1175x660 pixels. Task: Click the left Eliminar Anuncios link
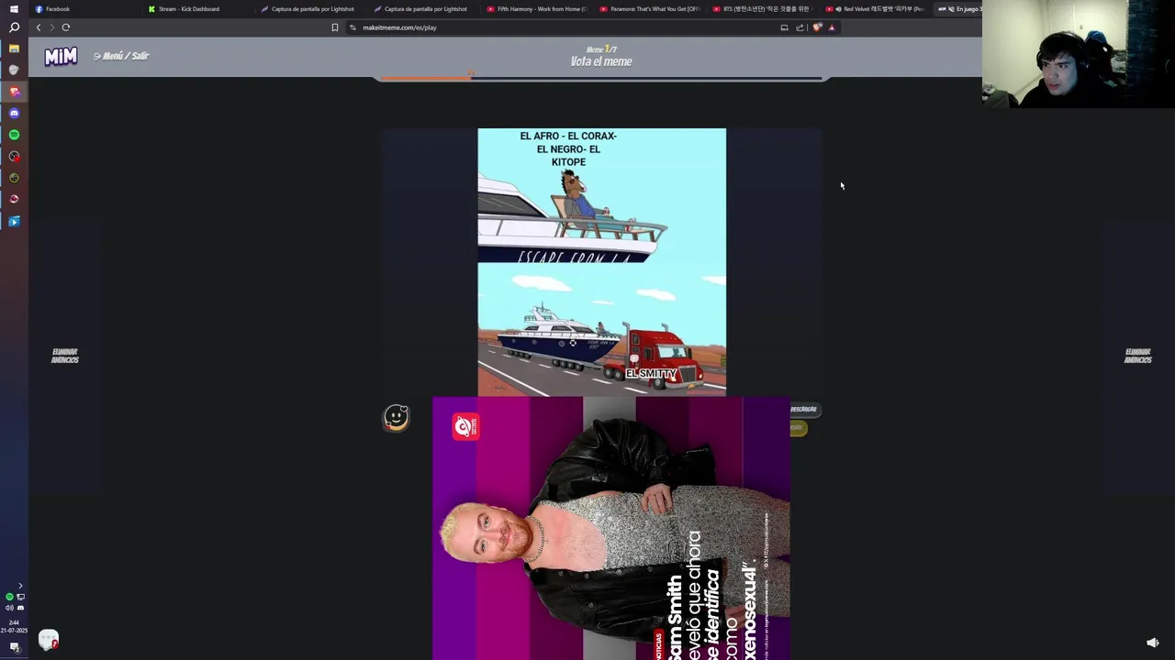pyautogui.click(x=64, y=357)
